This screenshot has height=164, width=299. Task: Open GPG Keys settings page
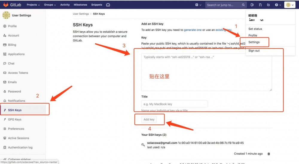pos(14,119)
